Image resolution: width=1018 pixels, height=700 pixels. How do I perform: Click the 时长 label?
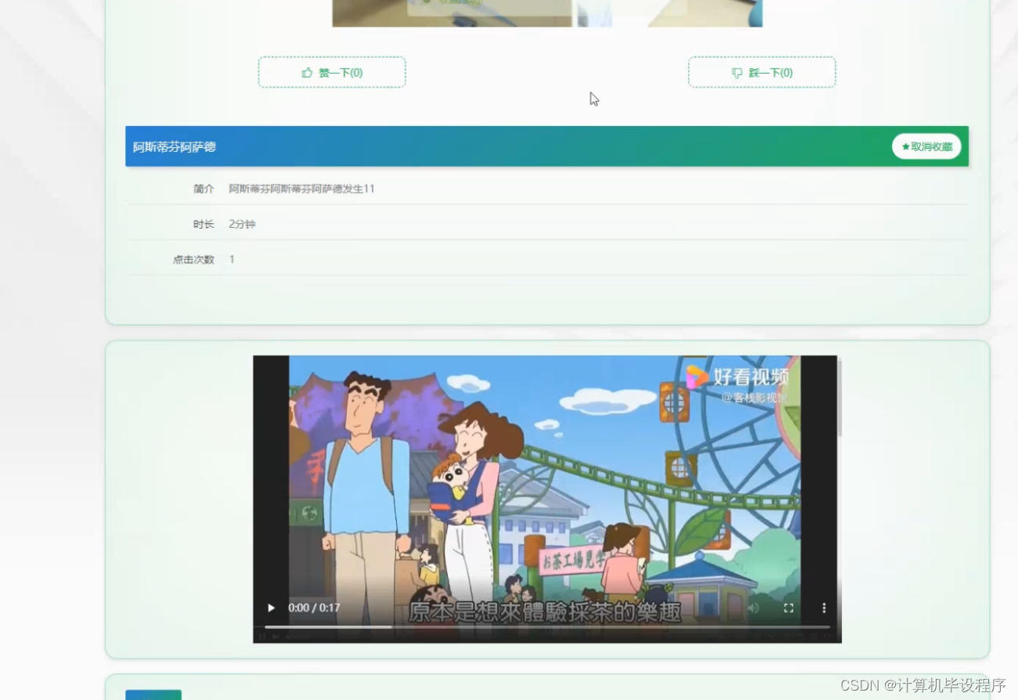pyautogui.click(x=204, y=224)
